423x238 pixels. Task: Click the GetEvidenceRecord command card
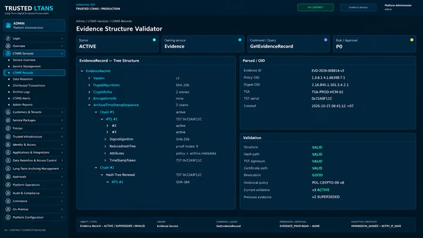pyautogui.click(x=288, y=43)
